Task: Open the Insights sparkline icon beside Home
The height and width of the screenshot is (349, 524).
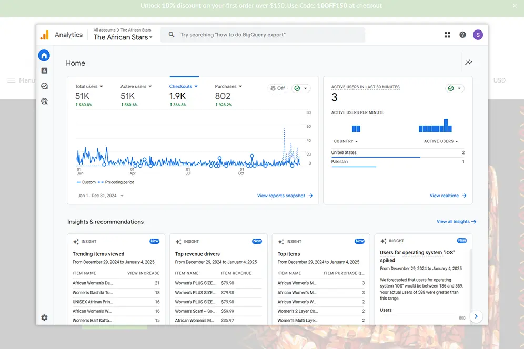Action: pyautogui.click(x=469, y=63)
